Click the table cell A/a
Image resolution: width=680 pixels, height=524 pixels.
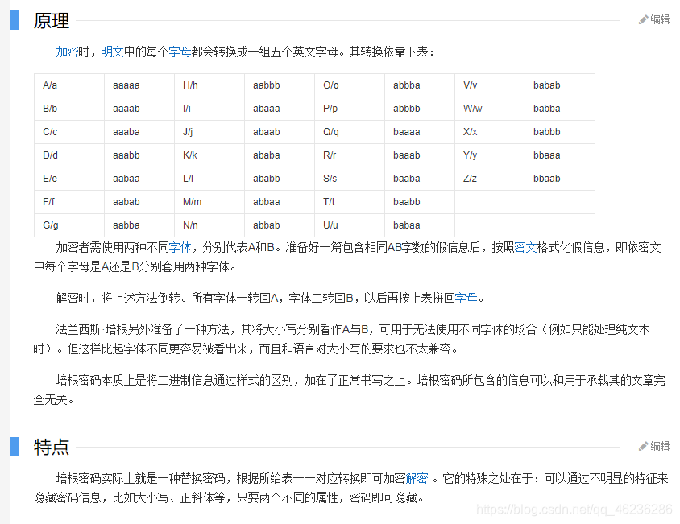pos(69,85)
